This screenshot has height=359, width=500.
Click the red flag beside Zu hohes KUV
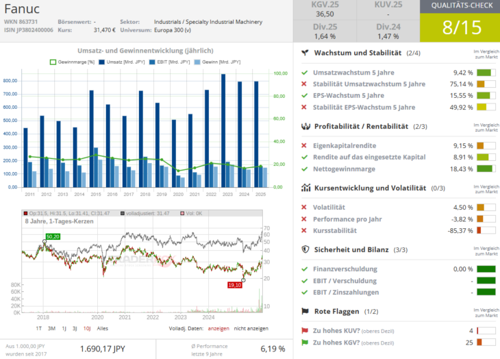tap(305, 330)
